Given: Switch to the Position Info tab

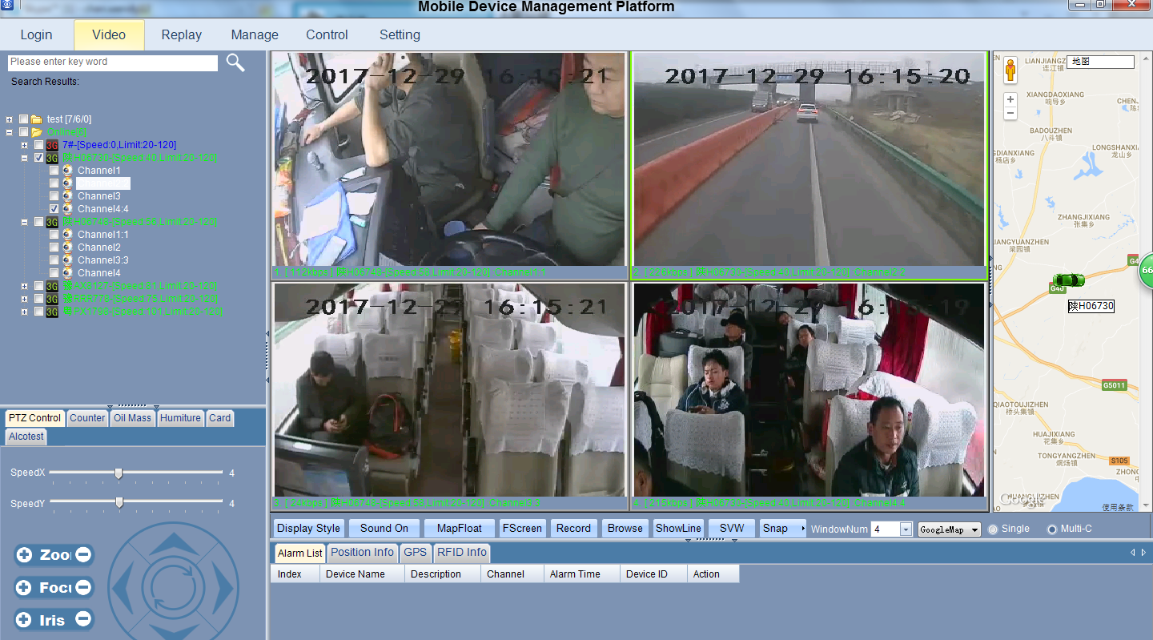Looking at the screenshot, I should [x=362, y=553].
